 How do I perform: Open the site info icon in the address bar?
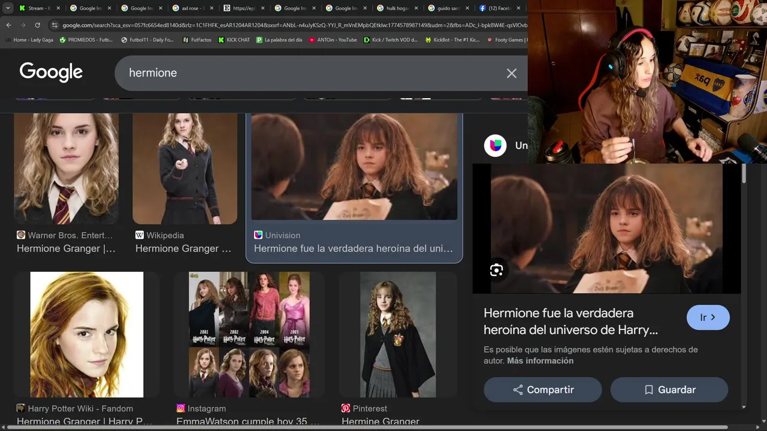coord(54,25)
